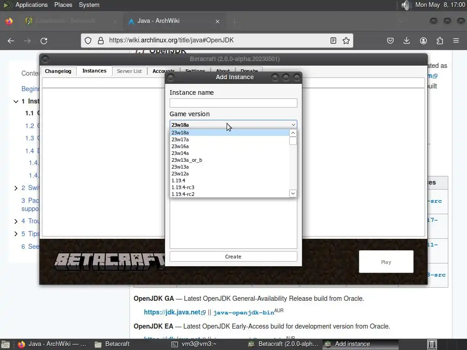Open Firefox hamburger menu
The width and height of the screenshot is (467, 350).
[456, 41]
